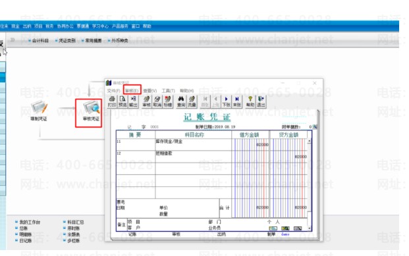Image resolution: width=409 pixels, height=256 pixels.
Task: Click the voucher table's scroll-down arrow
Action: pos(310,228)
